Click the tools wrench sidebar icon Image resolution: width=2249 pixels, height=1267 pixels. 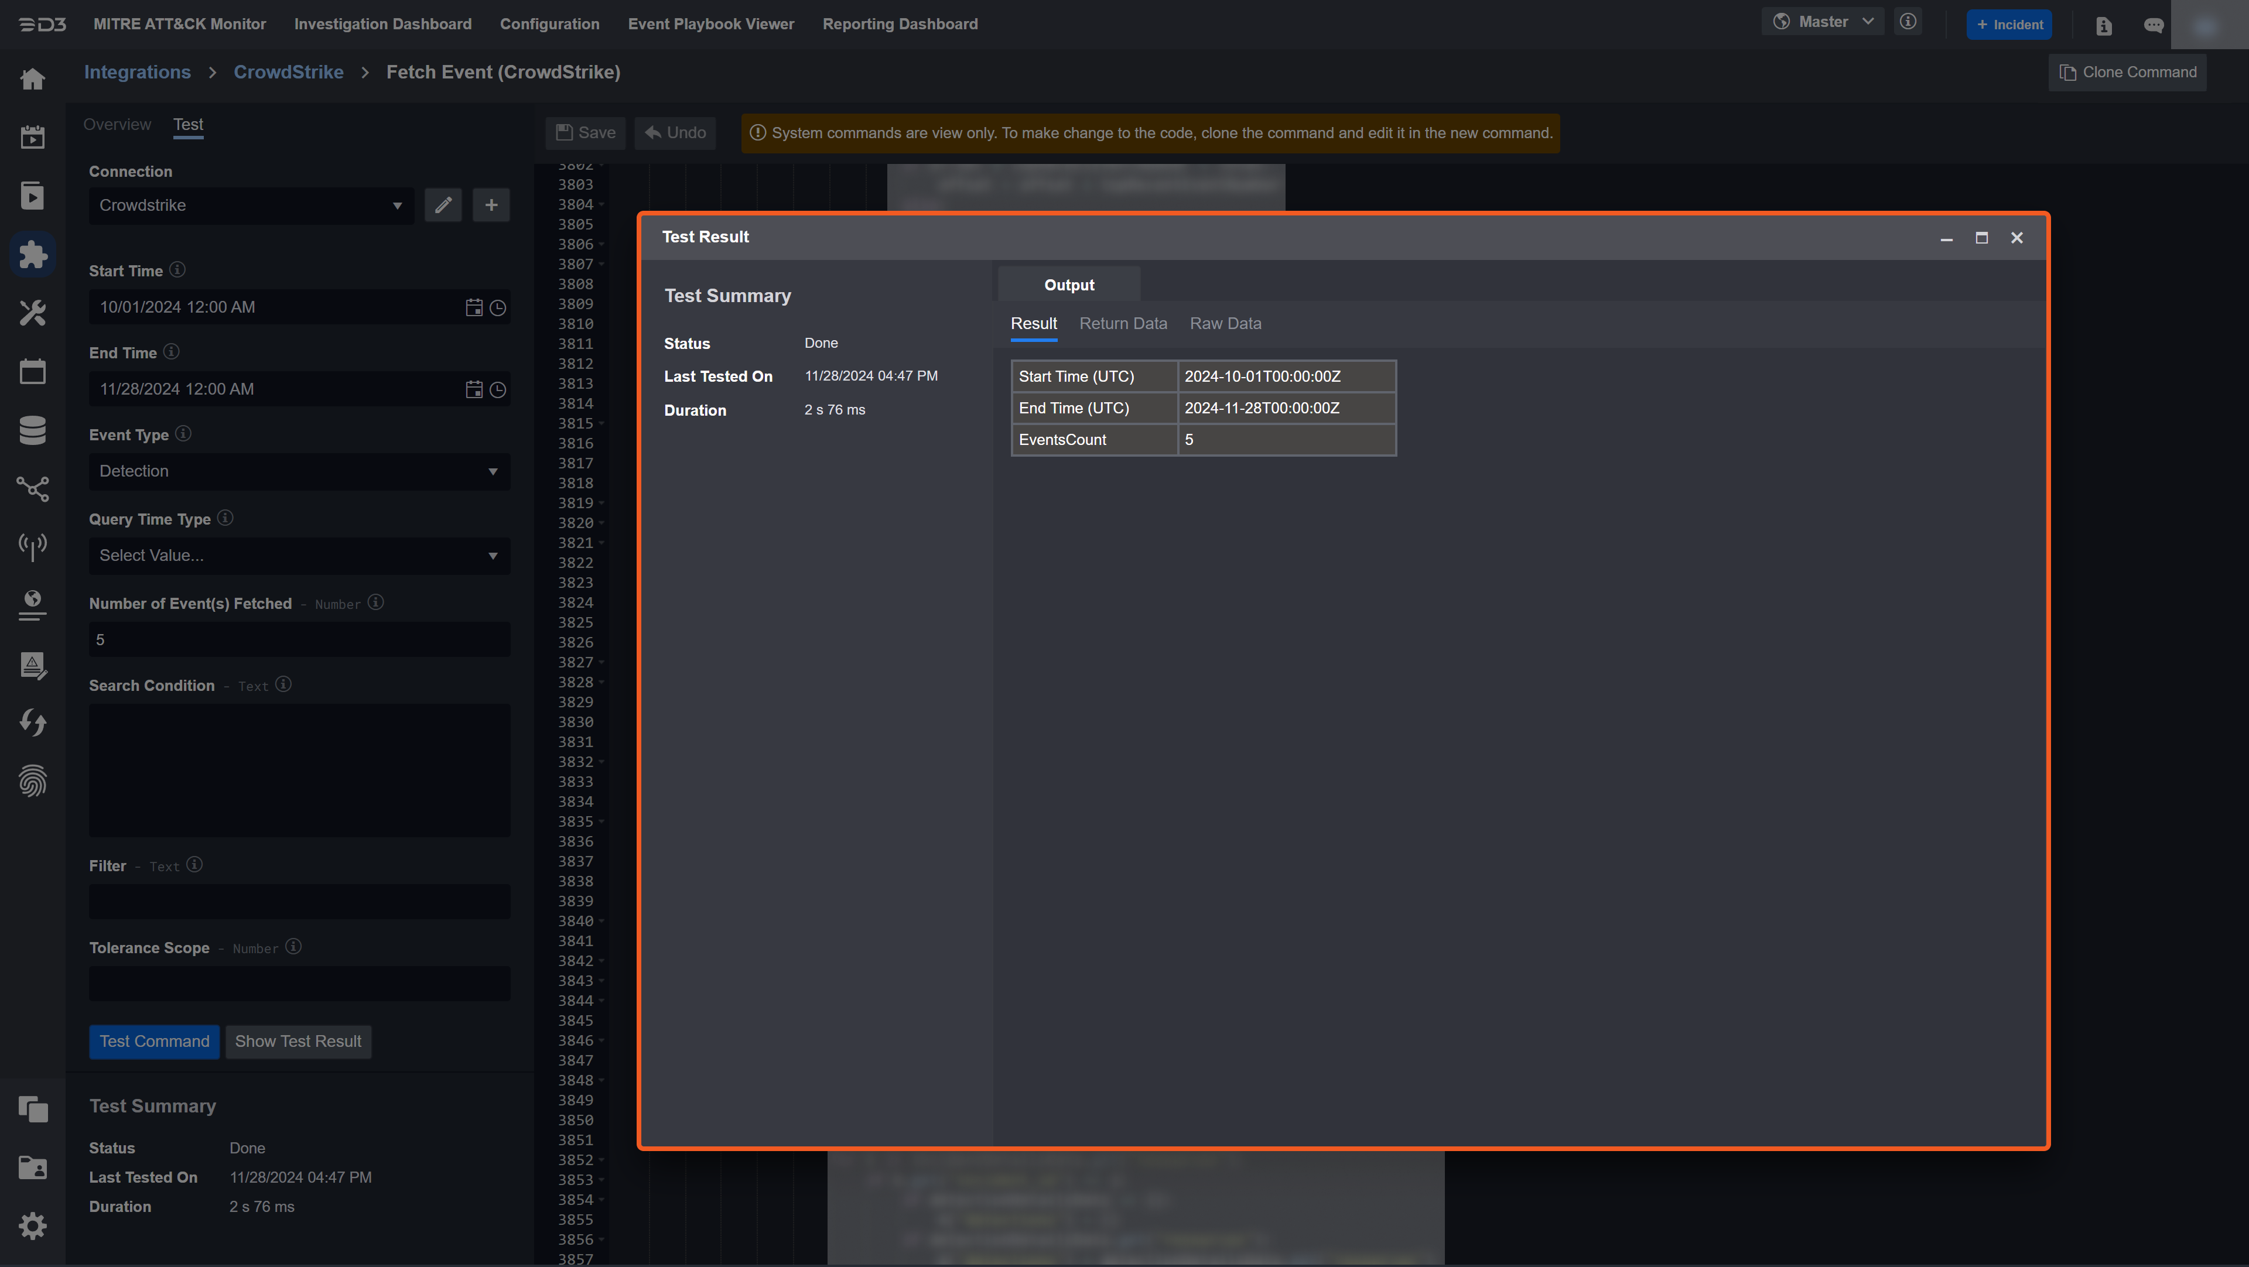(x=32, y=313)
